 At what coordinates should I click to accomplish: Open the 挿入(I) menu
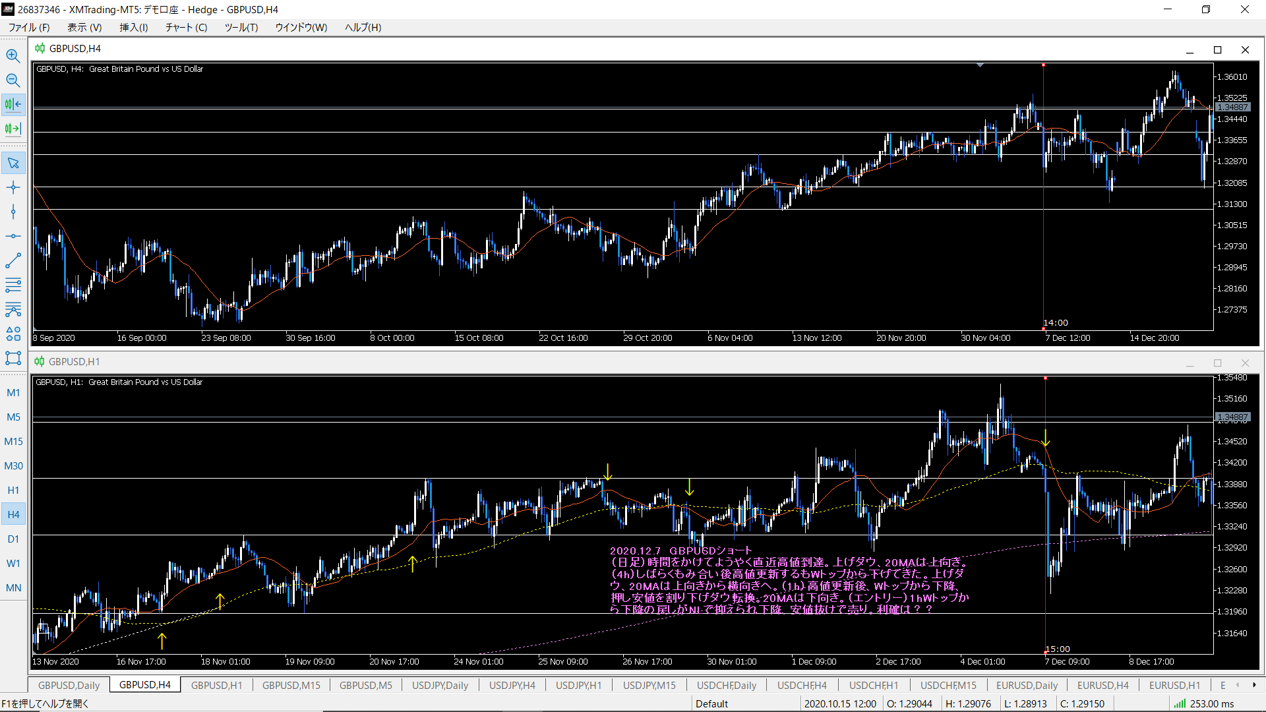tap(134, 27)
